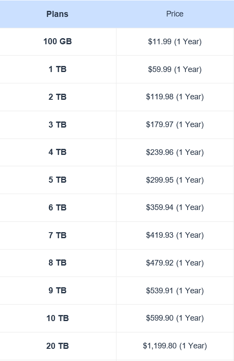Select the 1 TB plan cell
This screenshot has width=234, height=361.
[x=58, y=69]
